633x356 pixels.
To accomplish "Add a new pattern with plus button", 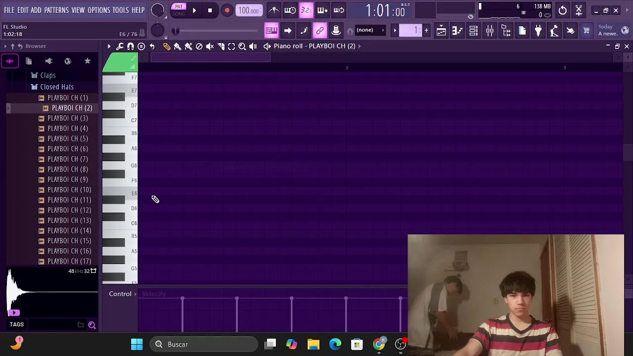I will [426, 31].
